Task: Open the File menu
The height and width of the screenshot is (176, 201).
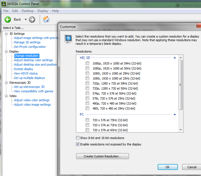Action: [x=6, y=11]
